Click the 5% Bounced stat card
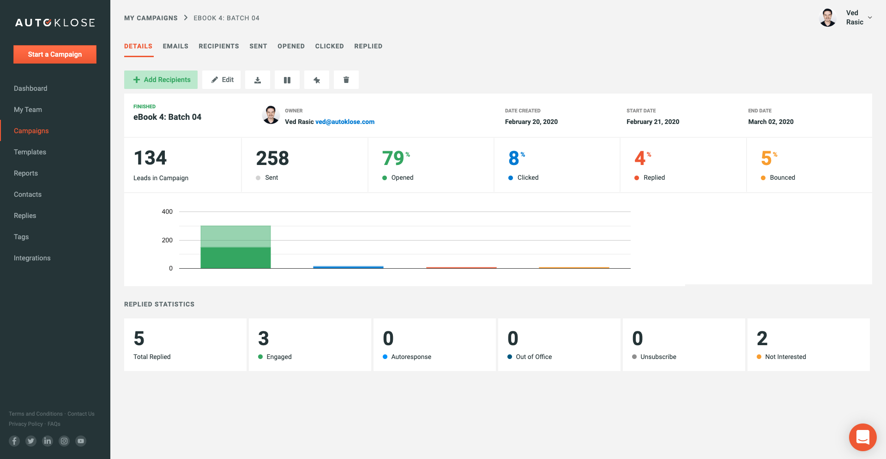Image resolution: width=886 pixels, height=459 pixels. click(x=809, y=165)
